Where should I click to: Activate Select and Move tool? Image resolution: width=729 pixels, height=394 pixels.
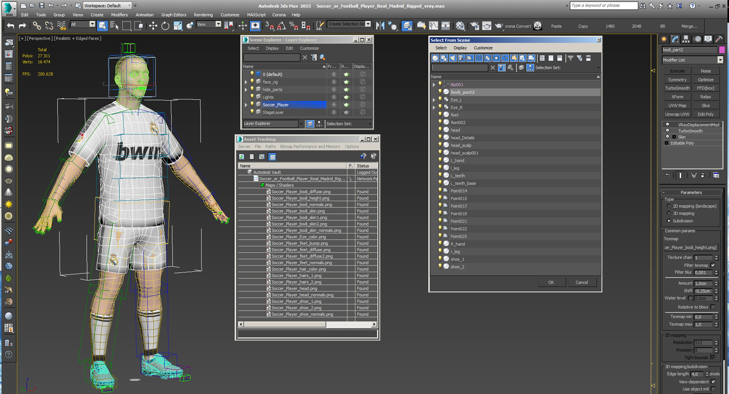tap(153, 26)
